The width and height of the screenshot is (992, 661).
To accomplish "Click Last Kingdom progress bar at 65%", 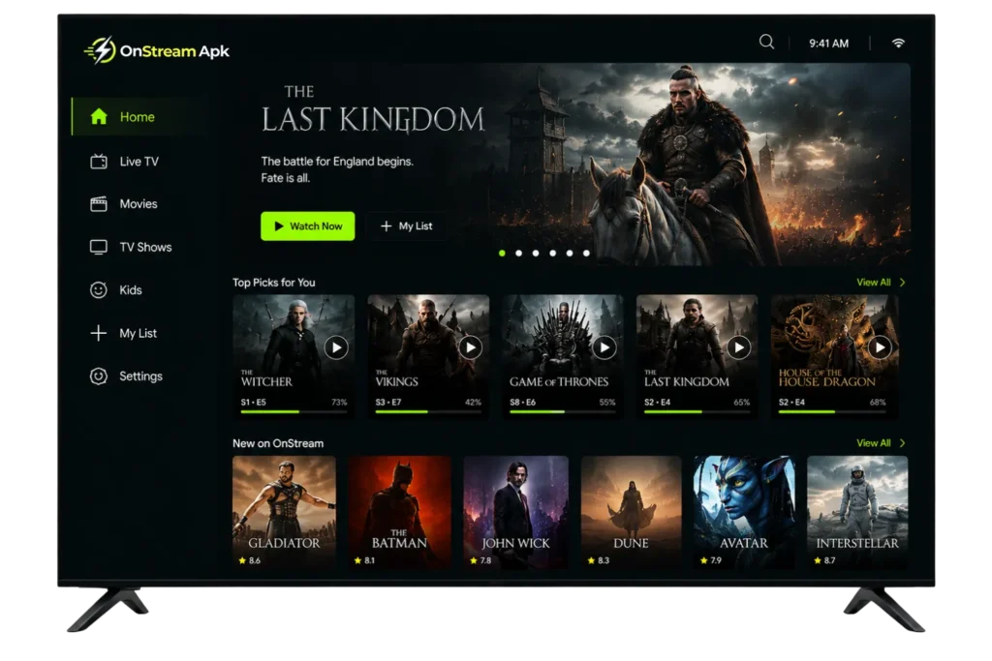I will click(x=697, y=411).
